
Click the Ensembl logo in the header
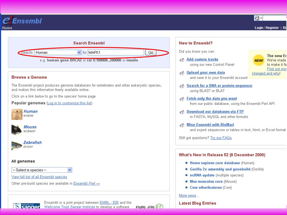(22, 20)
